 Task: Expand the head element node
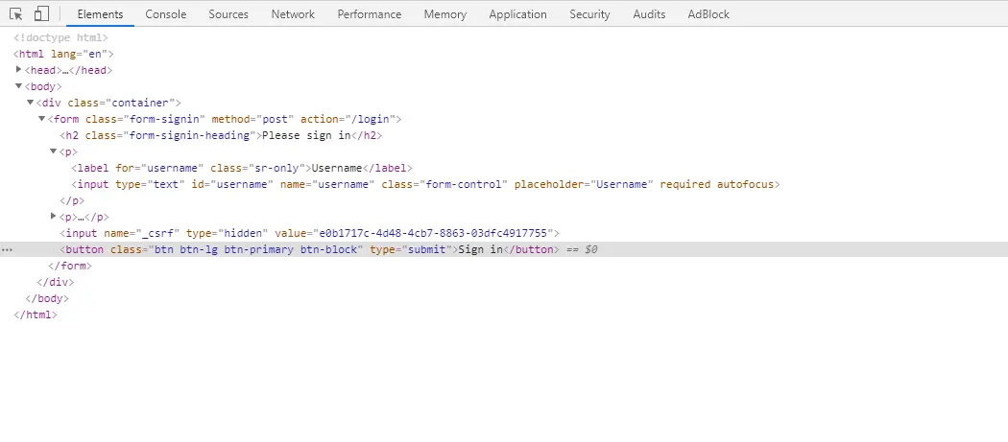tap(18, 69)
